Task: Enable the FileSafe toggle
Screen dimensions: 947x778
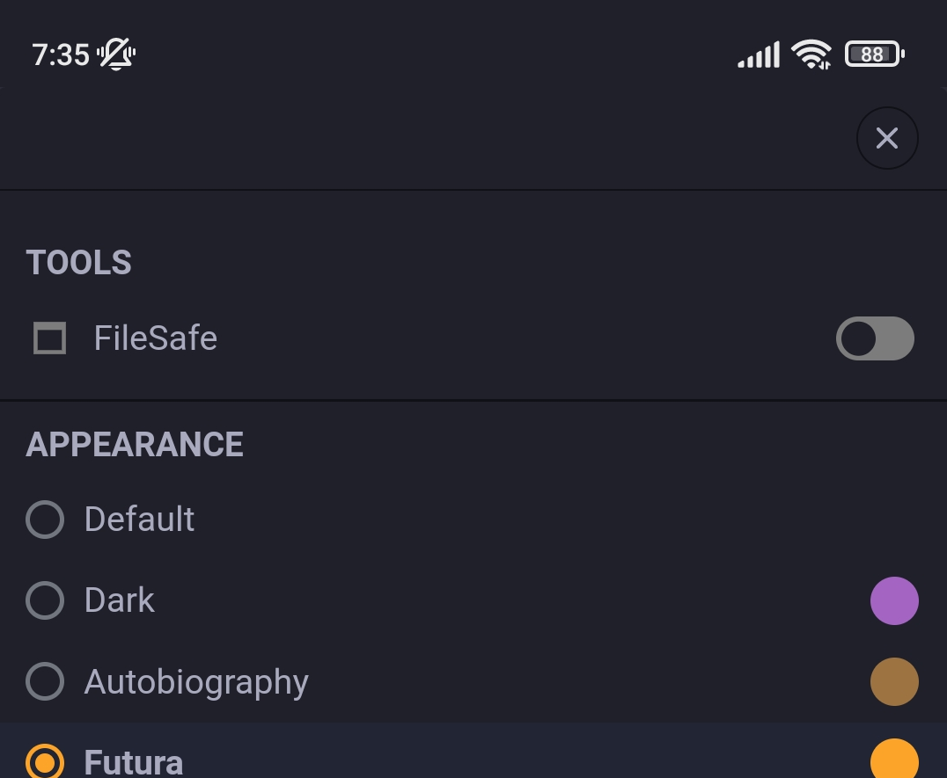Action: [x=875, y=338]
